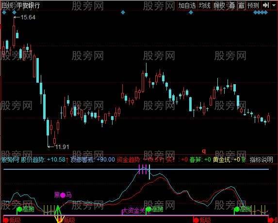Click the jump-to-end arrow icon
This screenshot has width=278, height=223.
(266, 5)
